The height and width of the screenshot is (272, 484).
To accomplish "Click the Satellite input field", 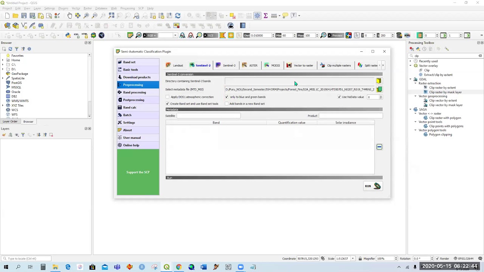I will click(x=208, y=116).
